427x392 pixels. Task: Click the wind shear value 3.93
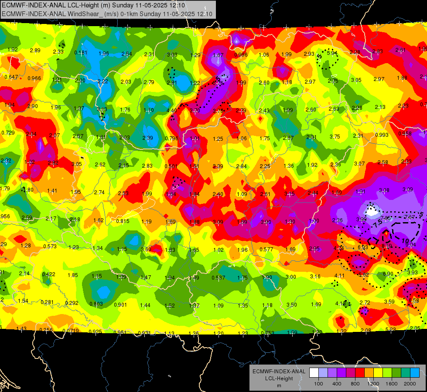click(413, 272)
